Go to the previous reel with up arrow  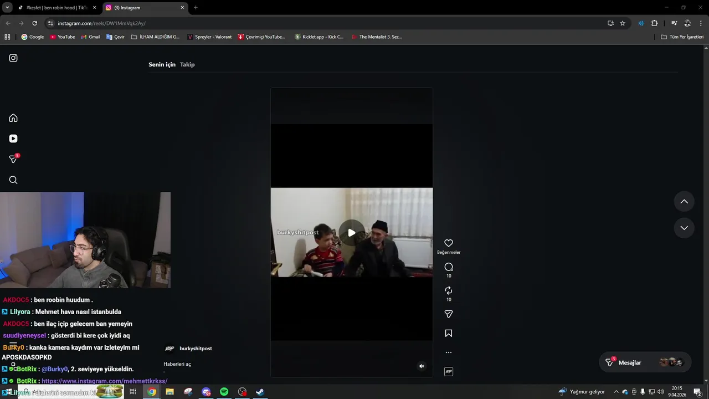point(684,202)
